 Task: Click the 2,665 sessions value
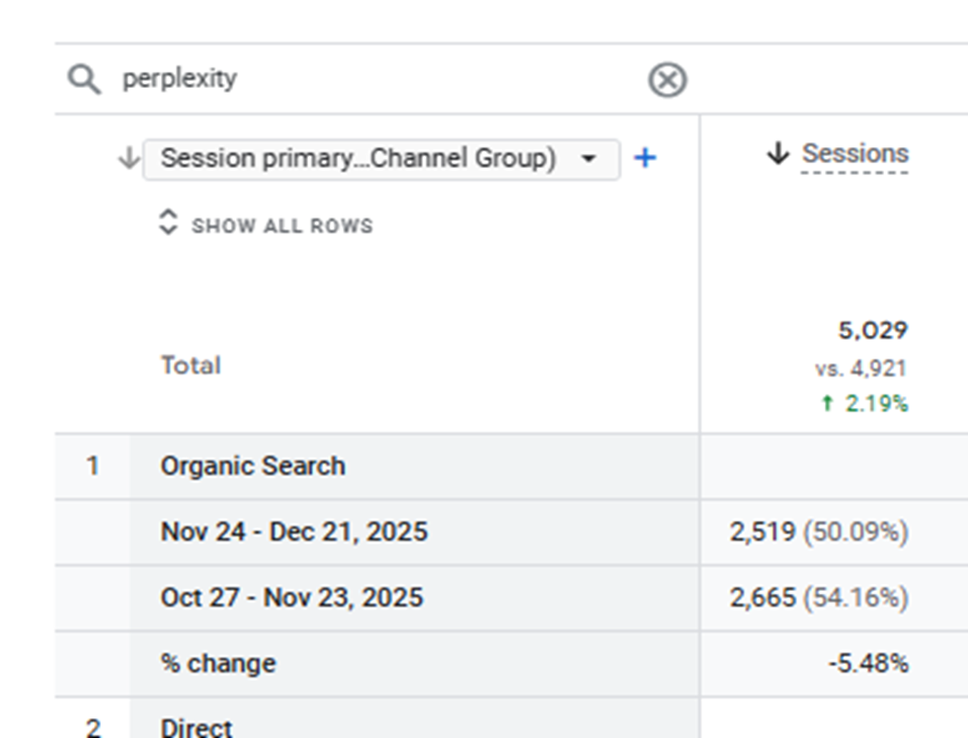pos(763,598)
